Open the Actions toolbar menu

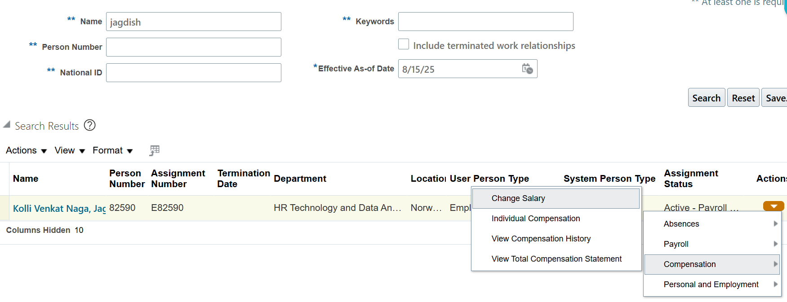[26, 150]
